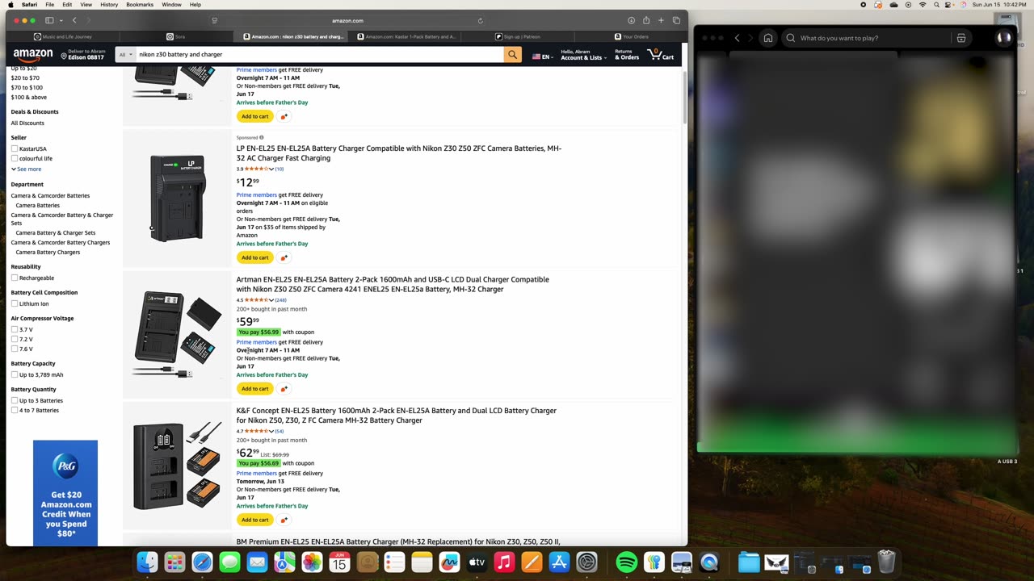Expand the 4.7 star rating popover
1034x581 pixels.
pos(271,431)
